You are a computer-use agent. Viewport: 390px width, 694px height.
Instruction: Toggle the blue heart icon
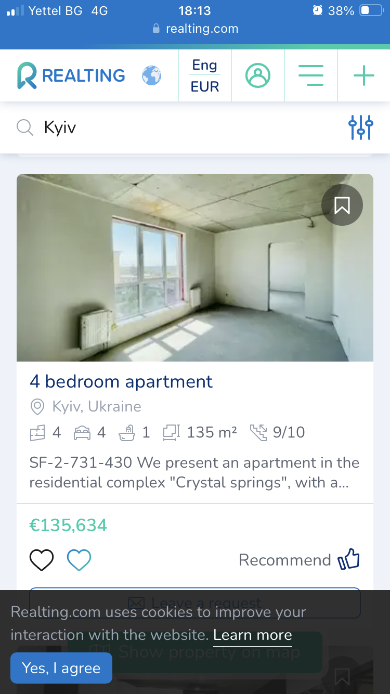pos(79,560)
